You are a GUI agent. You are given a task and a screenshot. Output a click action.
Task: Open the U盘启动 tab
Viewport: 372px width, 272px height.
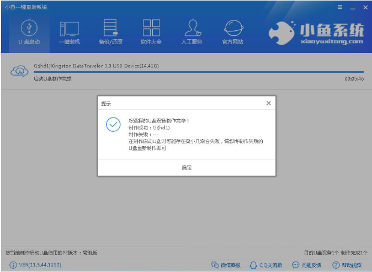point(29,33)
